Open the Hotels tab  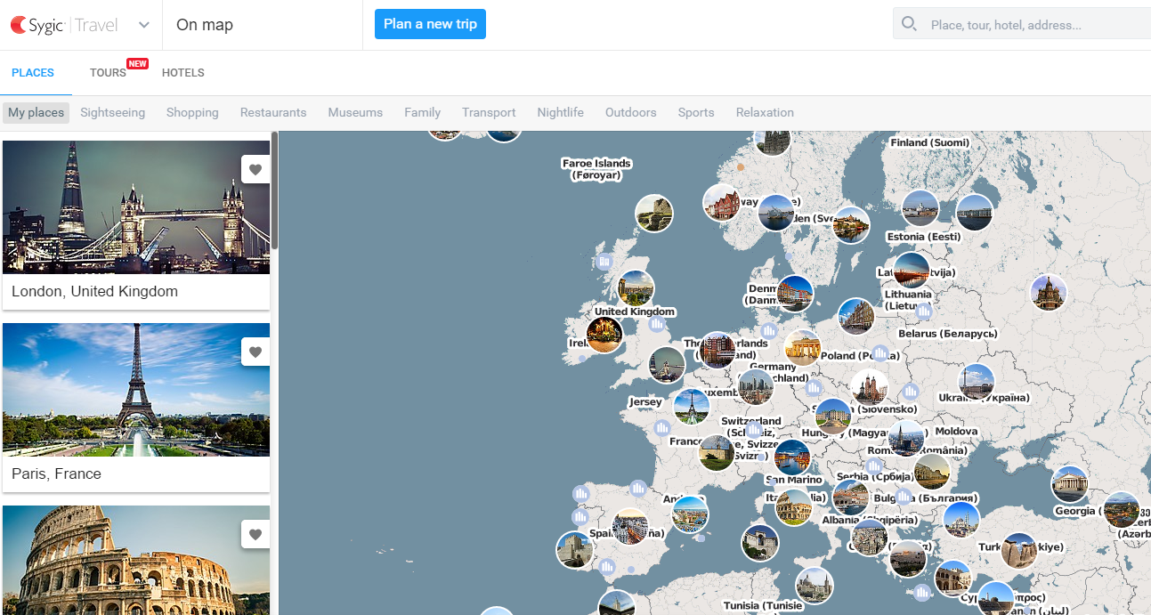pos(183,73)
